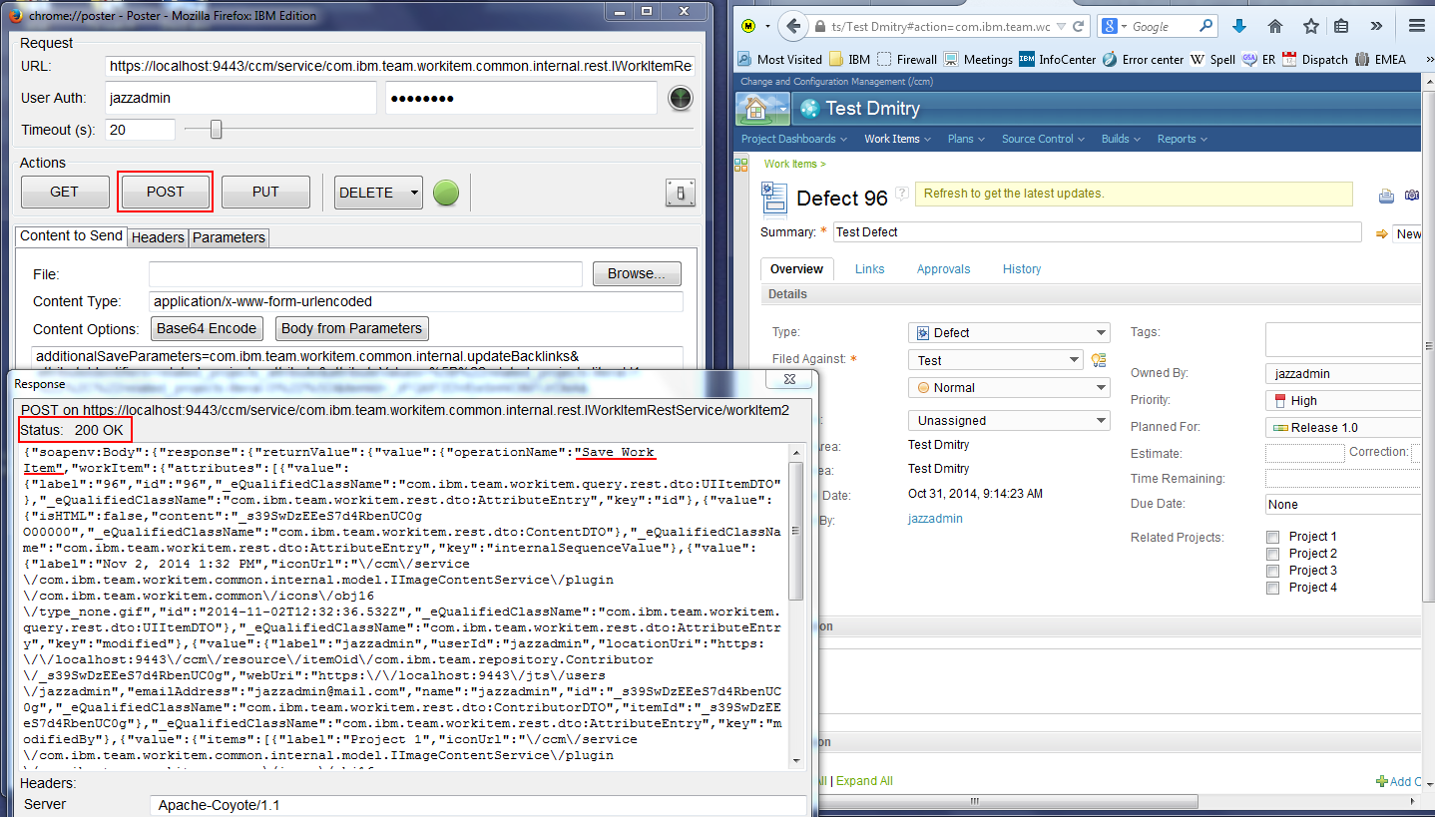Open the History tab
The width and height of the screenshot is (1435, 817).
coord(1021,269)
